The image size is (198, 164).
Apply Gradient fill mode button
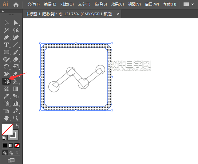[11, 146]
